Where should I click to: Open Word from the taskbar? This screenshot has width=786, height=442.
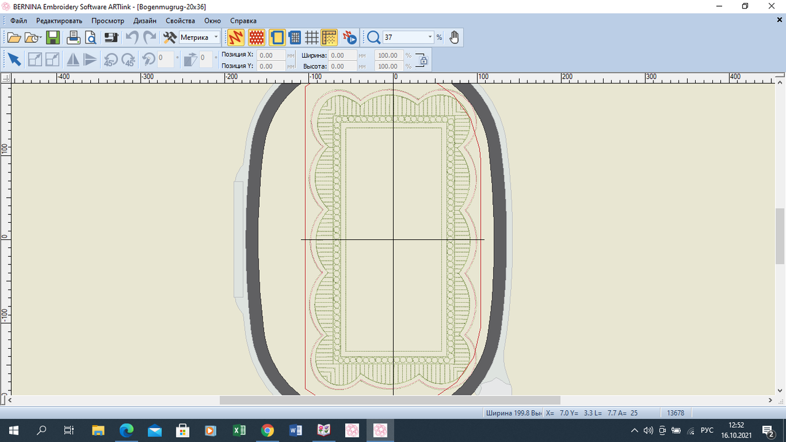[x=295, y=430]
